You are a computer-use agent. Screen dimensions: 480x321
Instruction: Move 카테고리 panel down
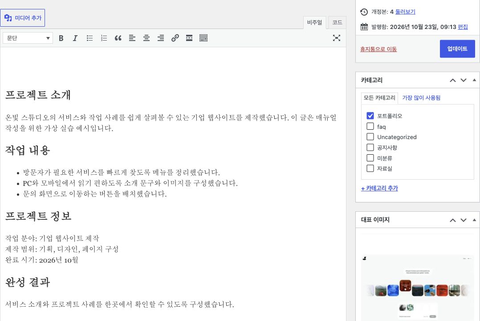tap(464, 80)
